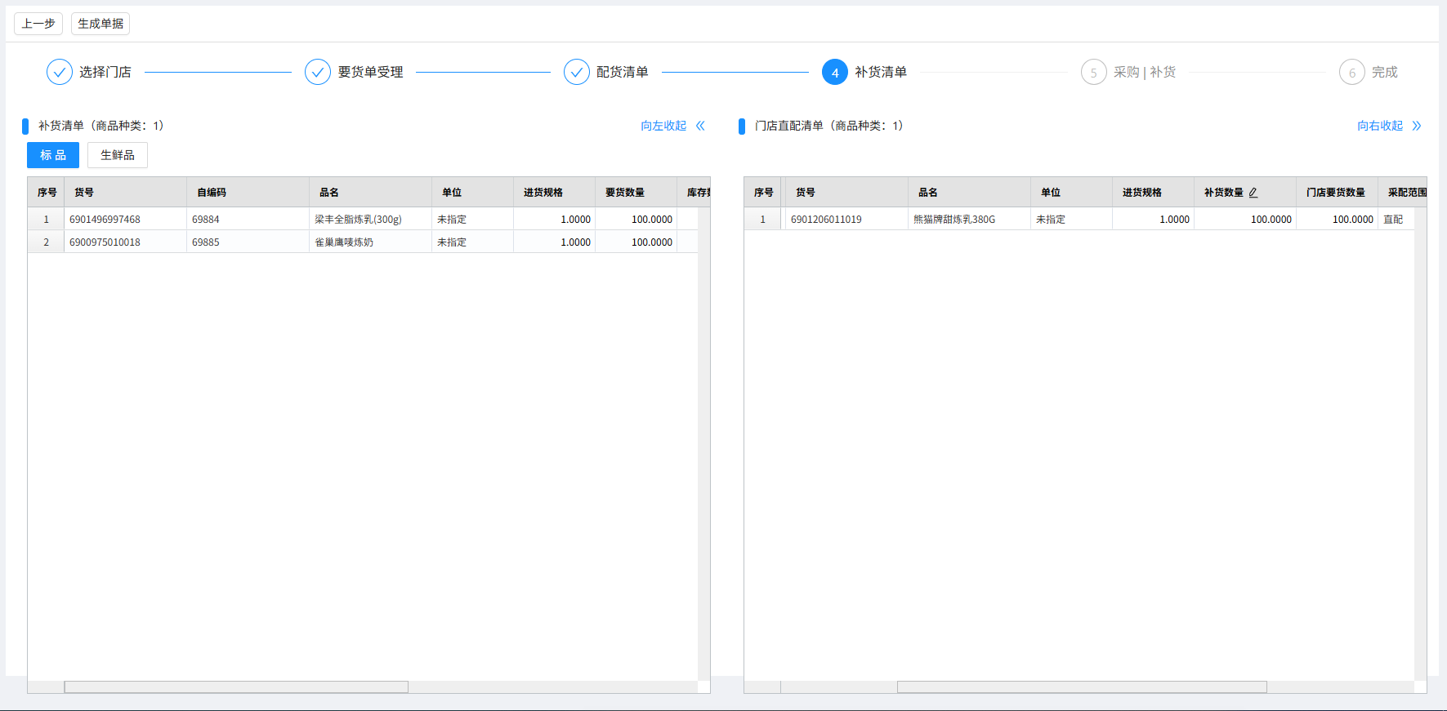Click the step 4 补货清单 circle
The width and height of the screenshot is (1447, 711).
click(x=835, y=72)
